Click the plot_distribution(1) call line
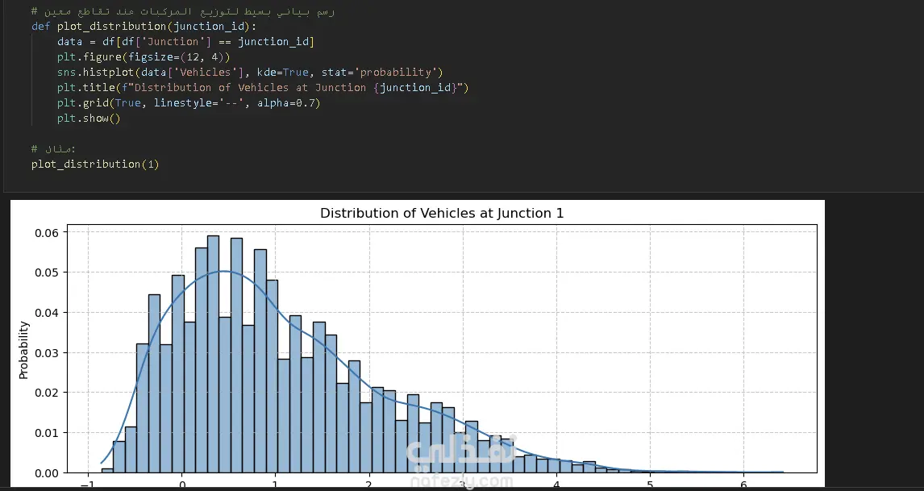 pos(95,164)
